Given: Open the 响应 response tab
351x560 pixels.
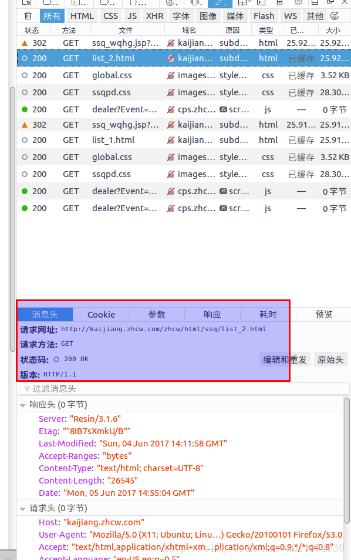Looking at the screenshot, I should tap(212, 314).
